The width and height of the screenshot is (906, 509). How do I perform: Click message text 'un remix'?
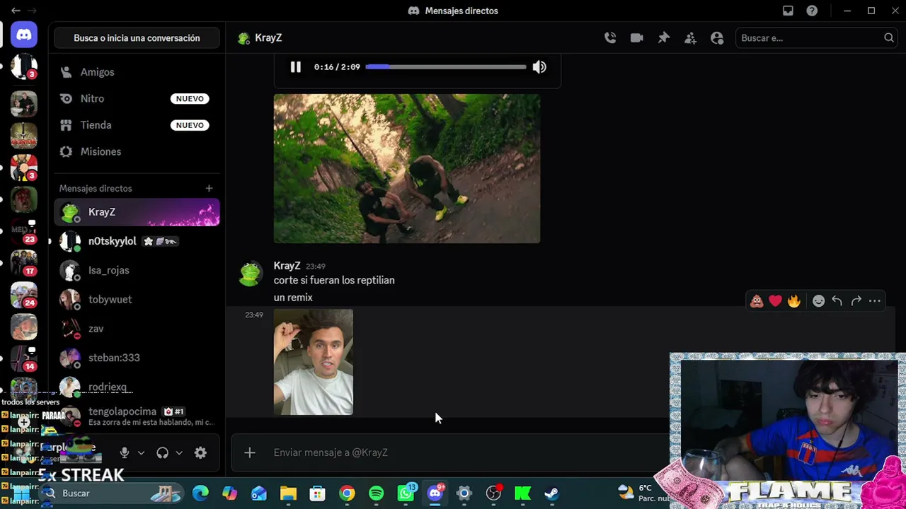click(x=293, y=298)
